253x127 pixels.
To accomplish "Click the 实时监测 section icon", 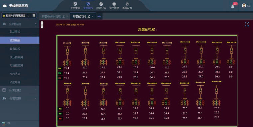I will 4,24.
